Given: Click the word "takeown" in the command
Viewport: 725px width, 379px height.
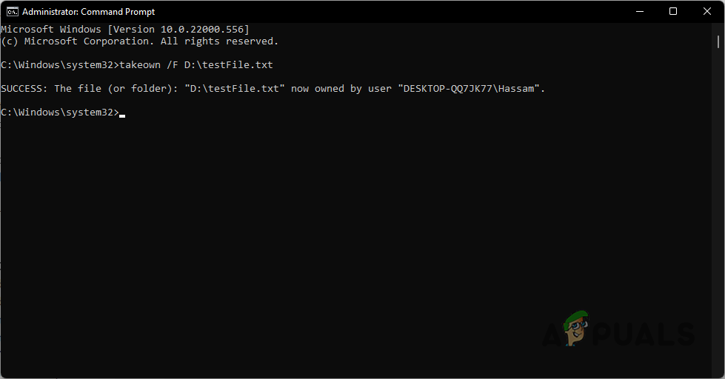Looking at the screenshot, I should [x=139, y=65].
